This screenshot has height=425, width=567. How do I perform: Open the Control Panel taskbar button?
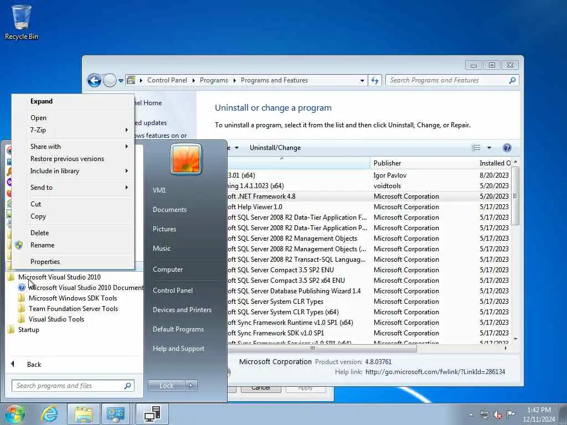point(115,414)
